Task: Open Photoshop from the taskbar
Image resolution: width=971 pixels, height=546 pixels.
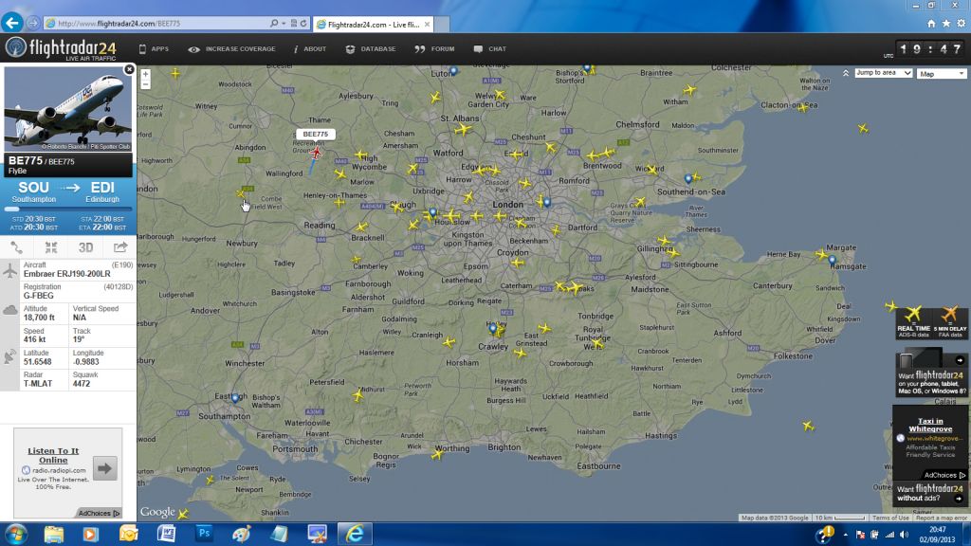Action: 204,534
